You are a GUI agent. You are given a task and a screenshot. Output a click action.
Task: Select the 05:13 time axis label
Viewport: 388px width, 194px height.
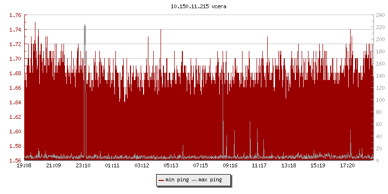point(171,166)
